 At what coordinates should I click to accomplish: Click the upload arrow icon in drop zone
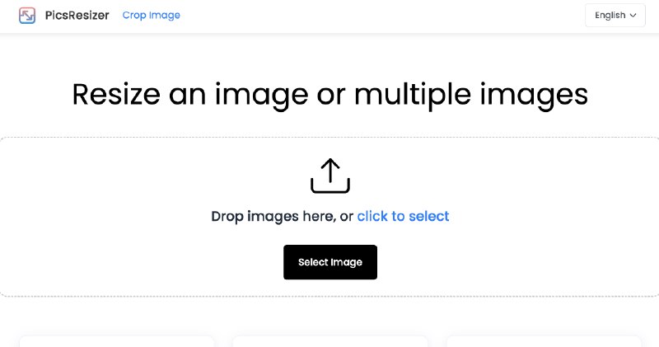point(330,176)
